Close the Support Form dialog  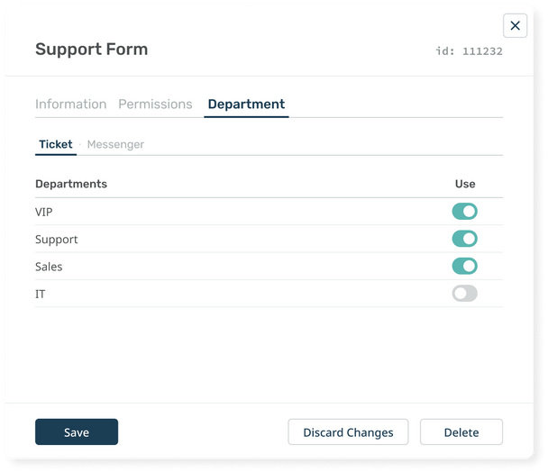click(515, 26)
